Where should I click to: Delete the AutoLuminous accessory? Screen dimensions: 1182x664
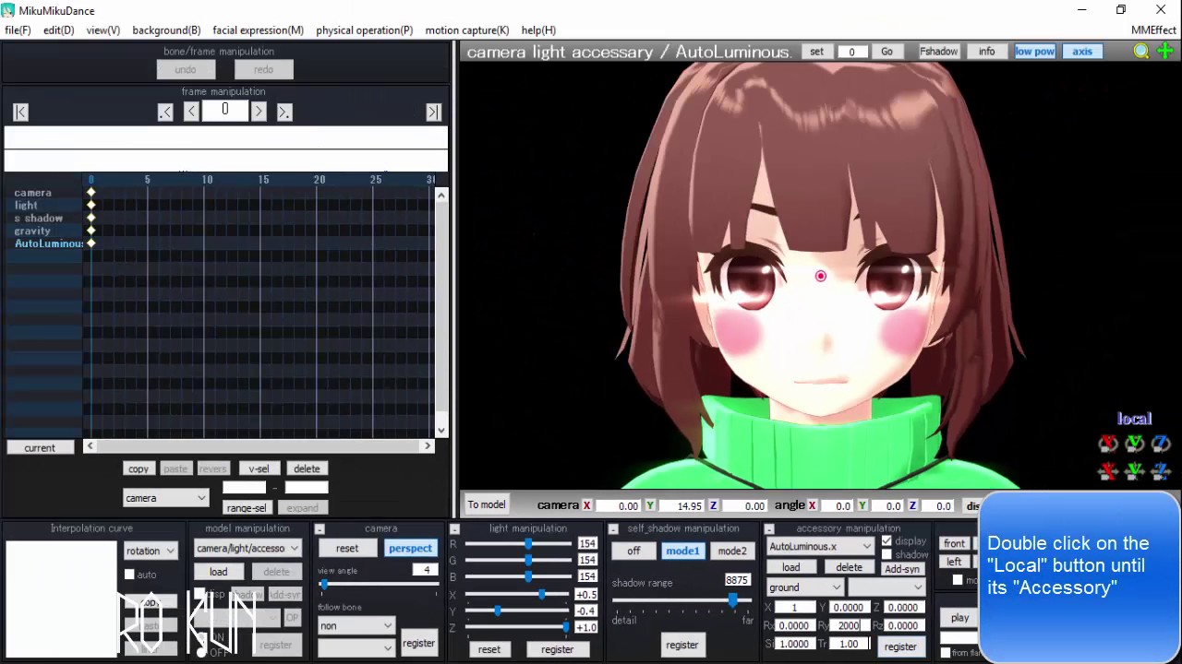pos(849,568)
